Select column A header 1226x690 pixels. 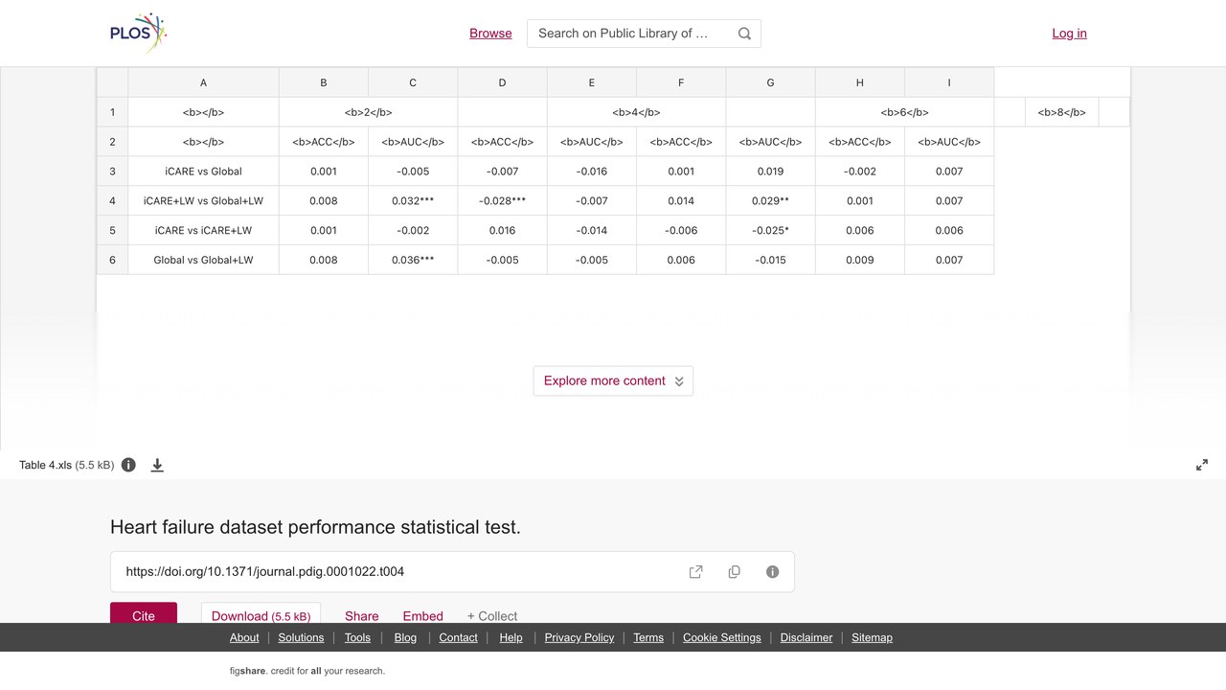(x=203, y=82)
